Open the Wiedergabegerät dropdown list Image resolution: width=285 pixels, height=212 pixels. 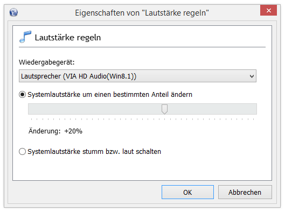[x=137, y=76]
